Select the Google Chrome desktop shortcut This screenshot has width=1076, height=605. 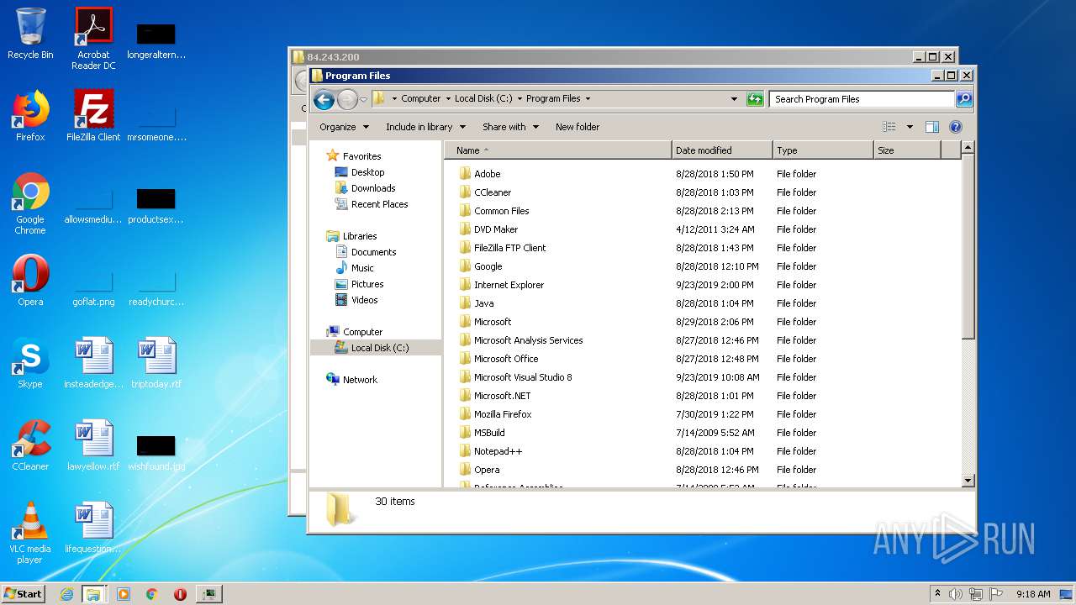pos(30,203)
